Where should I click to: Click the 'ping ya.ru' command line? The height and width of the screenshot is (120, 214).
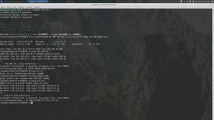pos(21,71)
